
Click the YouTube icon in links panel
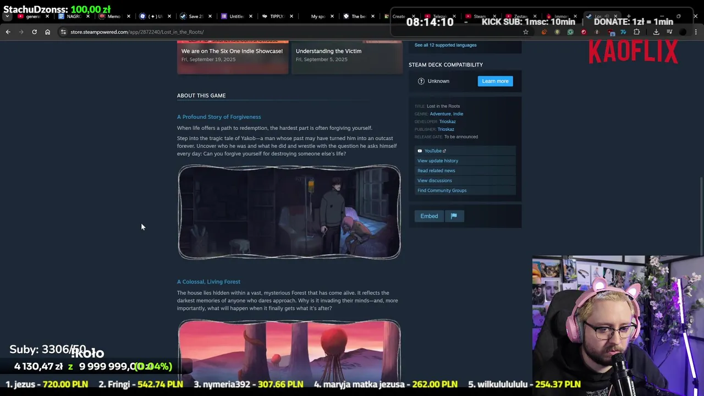click(x=420, y=151)
